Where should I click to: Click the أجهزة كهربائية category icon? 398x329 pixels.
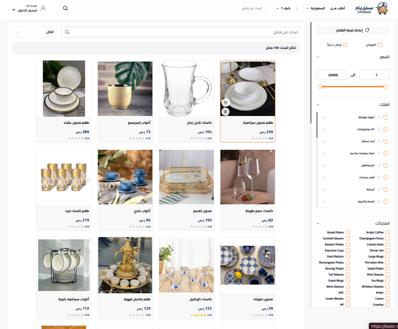tap(379, 117)
